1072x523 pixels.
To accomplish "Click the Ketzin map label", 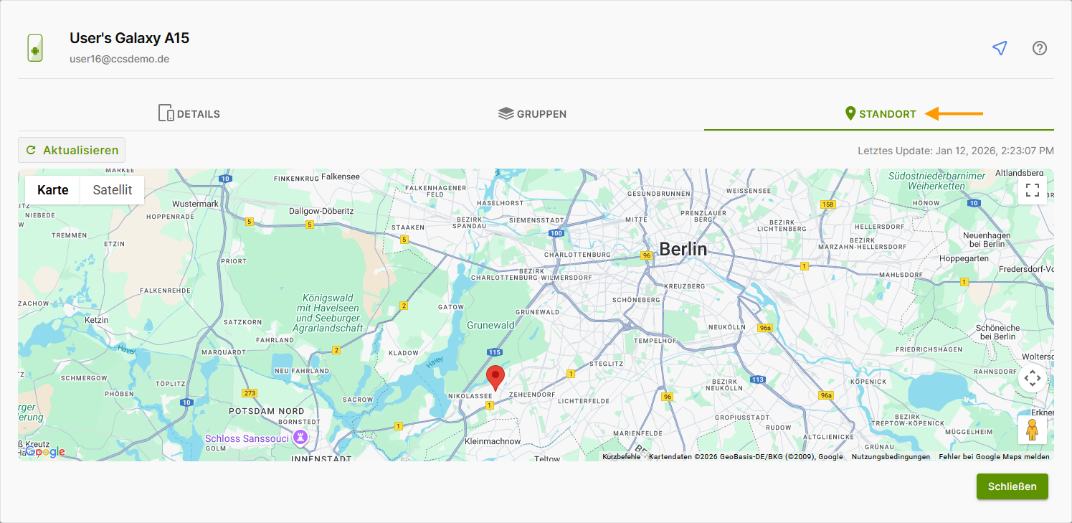I will click(x=96, y=319).
